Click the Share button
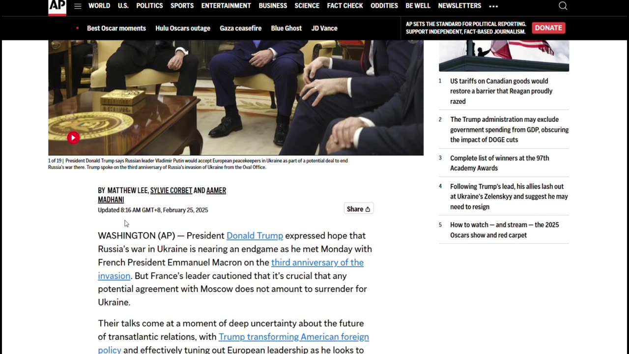Screen dimensions: 629x354 point(358,209)
